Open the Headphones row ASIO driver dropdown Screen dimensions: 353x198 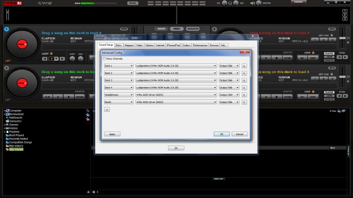[x=176, y=95]
